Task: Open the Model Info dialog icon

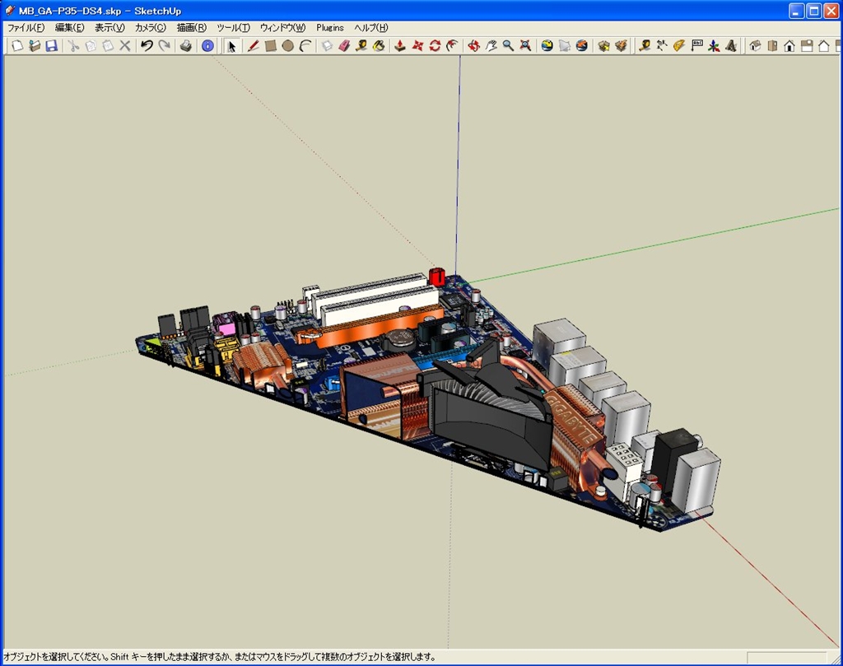Action: click(x=207, y=46)
